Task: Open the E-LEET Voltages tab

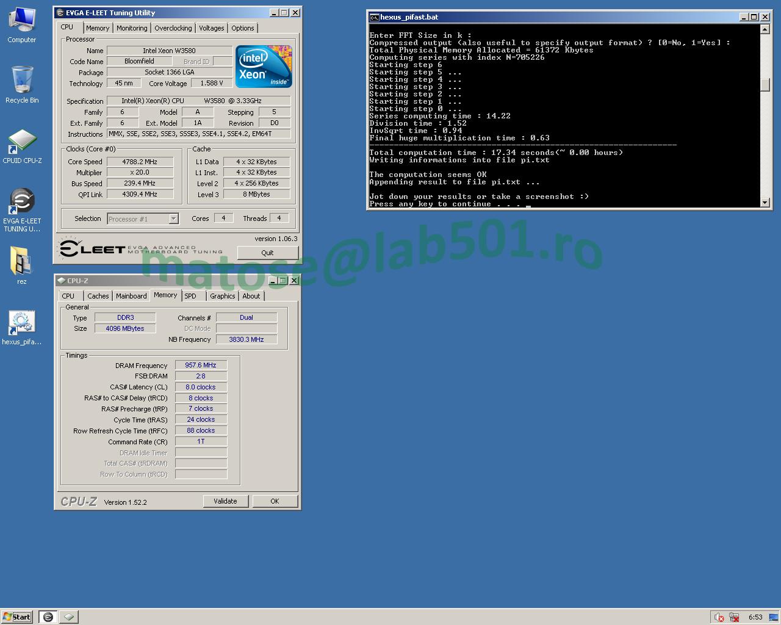Action: tap(212, 28)
